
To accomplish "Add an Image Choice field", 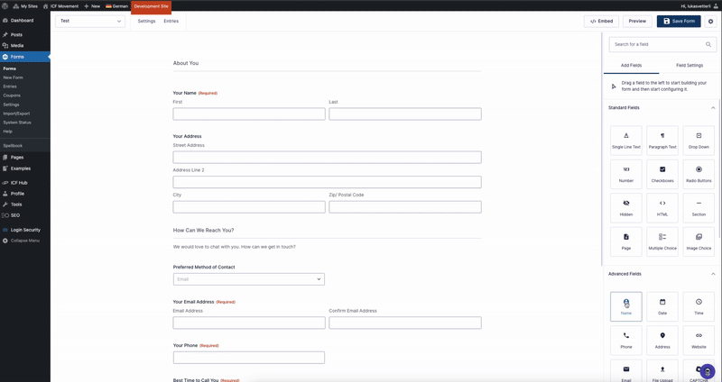I will (699, 241).
